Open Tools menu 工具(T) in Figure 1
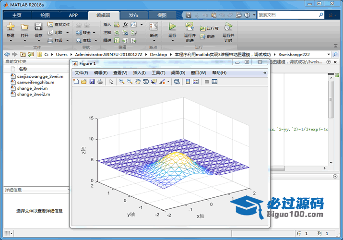Viewport: 343px width, 240px height. coord(159,72)
